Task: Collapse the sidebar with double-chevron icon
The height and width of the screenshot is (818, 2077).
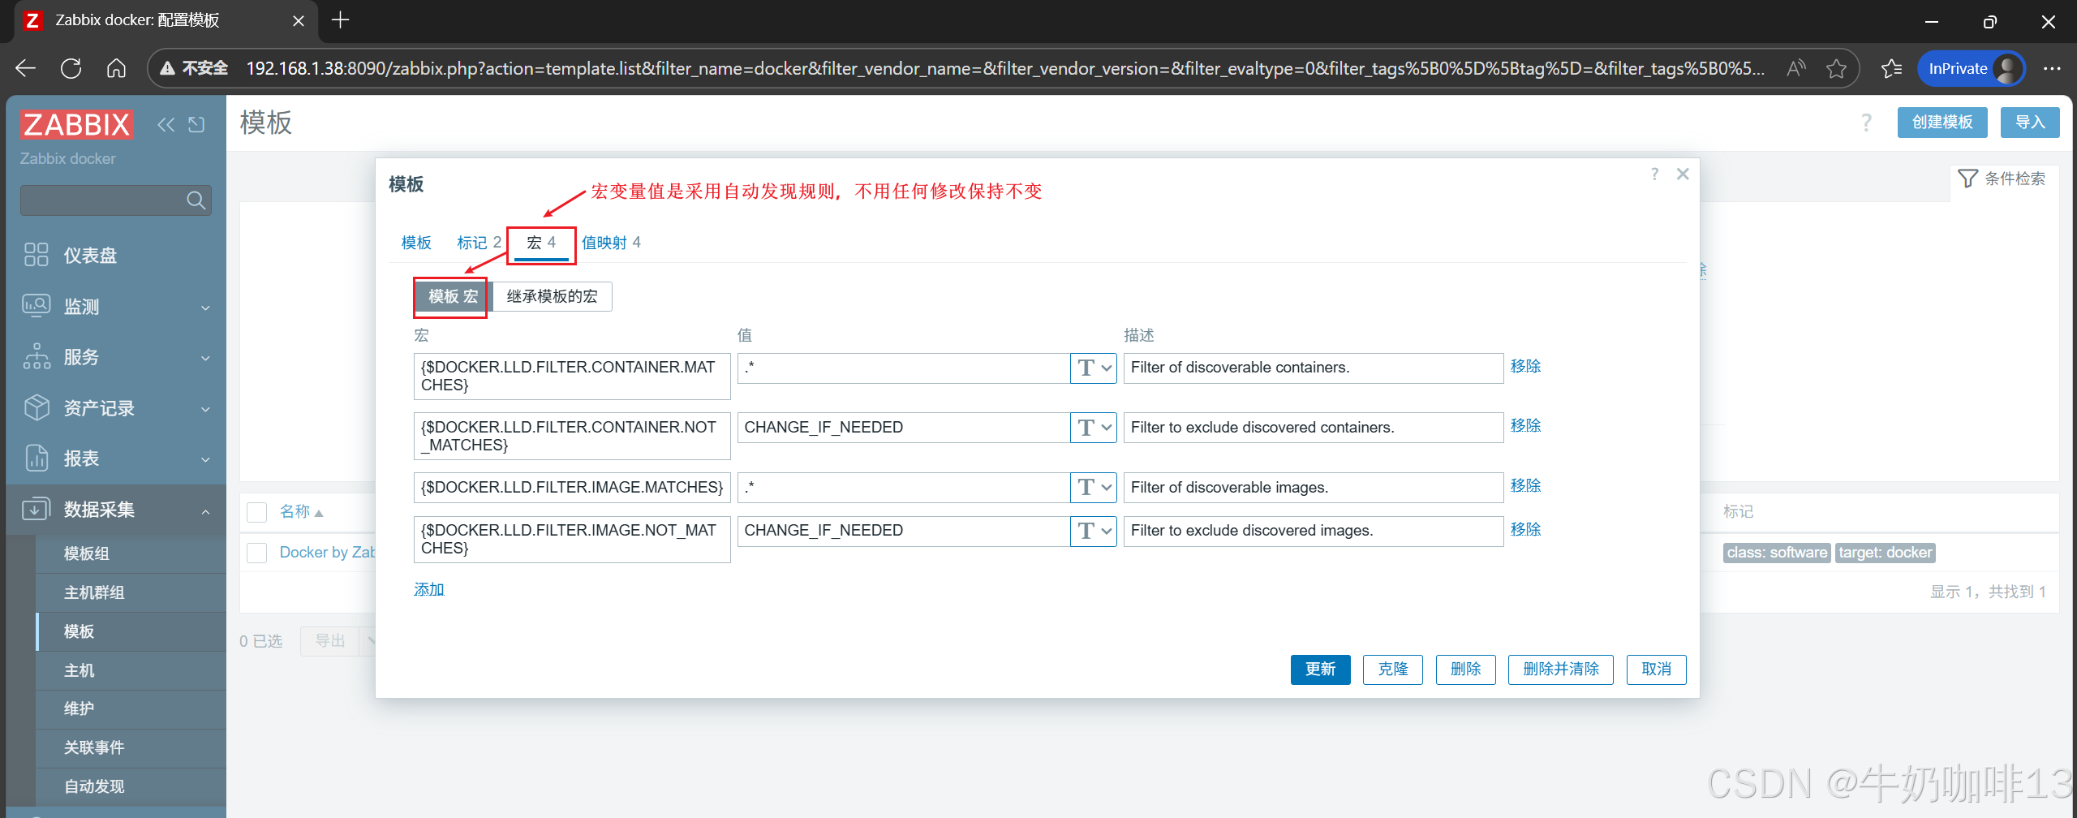Action: point(166,124)
